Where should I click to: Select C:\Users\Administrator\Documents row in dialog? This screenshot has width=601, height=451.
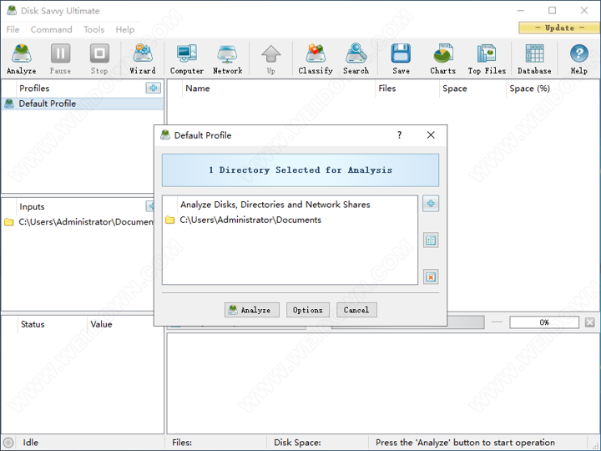coord(290,220)
